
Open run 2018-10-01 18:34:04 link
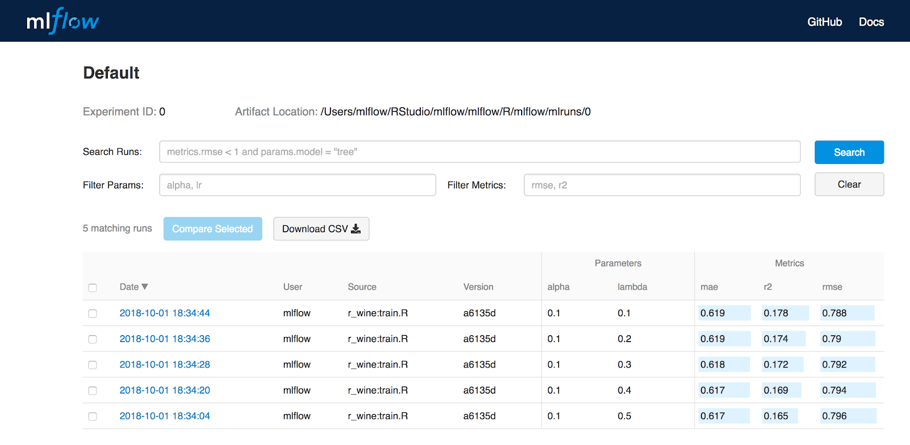pyautogui.click(x=165, y=416)
